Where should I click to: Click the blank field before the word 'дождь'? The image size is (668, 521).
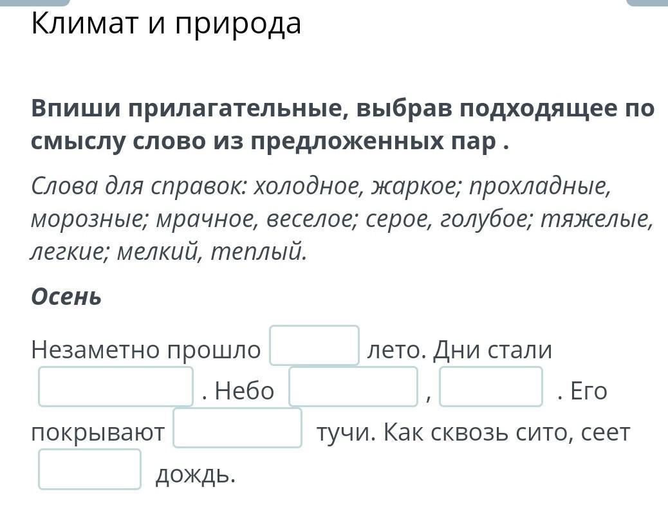pos(89,469)
